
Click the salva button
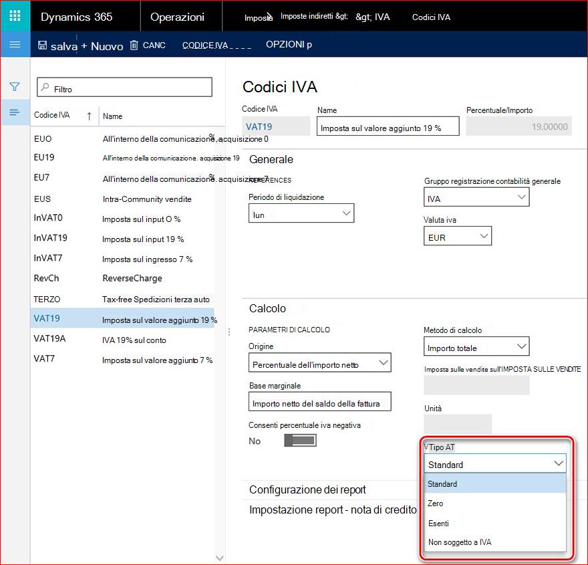57,45
